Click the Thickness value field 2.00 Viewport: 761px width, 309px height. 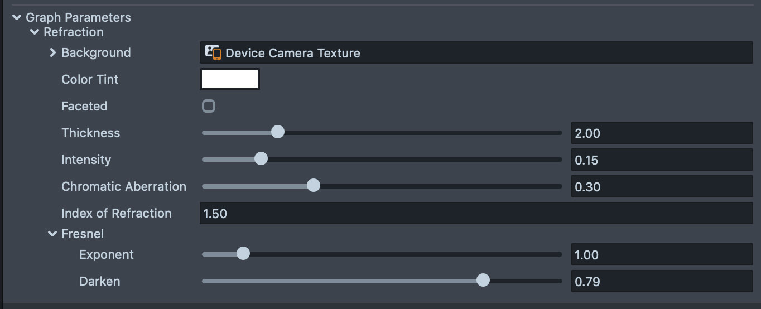click(x=662, y=133)
